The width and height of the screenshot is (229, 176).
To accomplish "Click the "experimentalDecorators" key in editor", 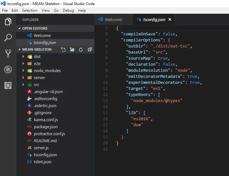I will [x=155, y=82].
